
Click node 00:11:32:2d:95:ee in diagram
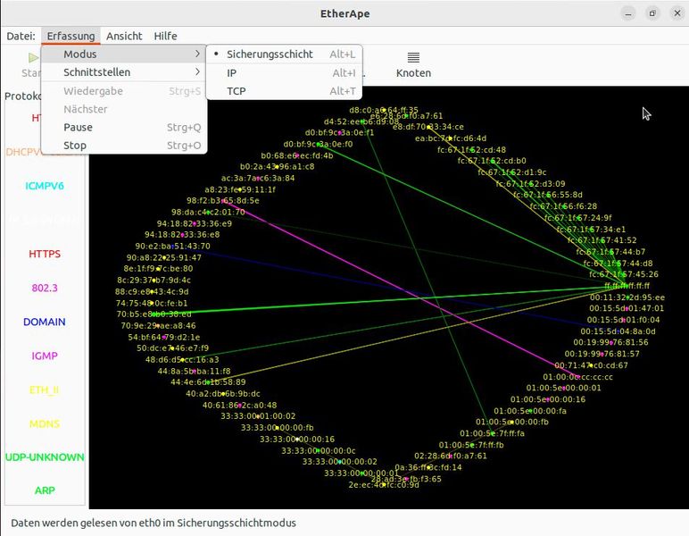(627, 297)
